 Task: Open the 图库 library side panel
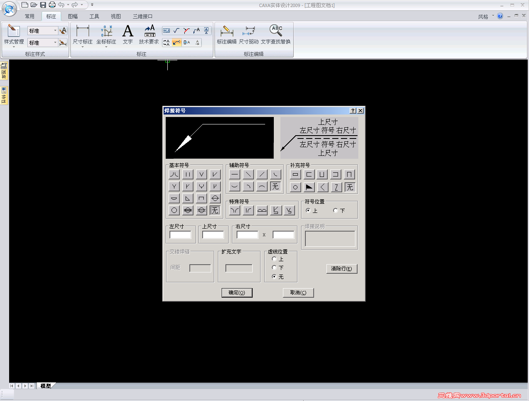pyautogui.click(x=4, y=71)
